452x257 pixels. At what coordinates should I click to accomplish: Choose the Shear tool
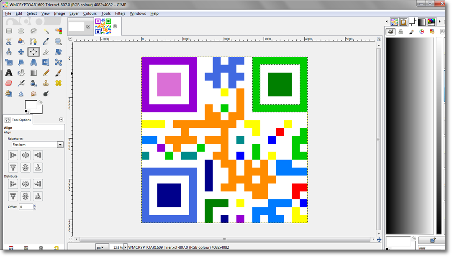[21, 62]
